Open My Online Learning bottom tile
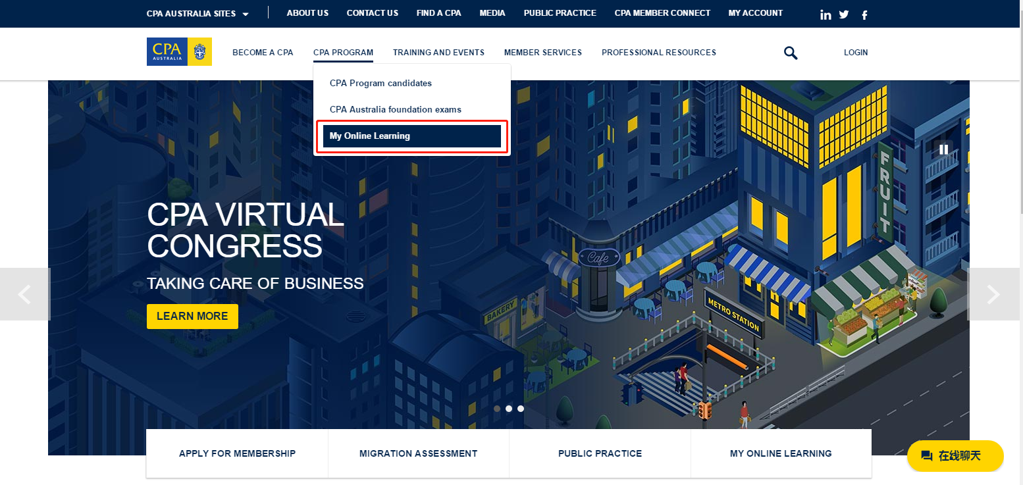Viewport: 1023px width, 485px height. pos(781,453)
